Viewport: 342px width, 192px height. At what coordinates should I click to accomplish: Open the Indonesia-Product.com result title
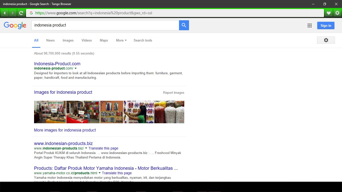click(57, 64)
